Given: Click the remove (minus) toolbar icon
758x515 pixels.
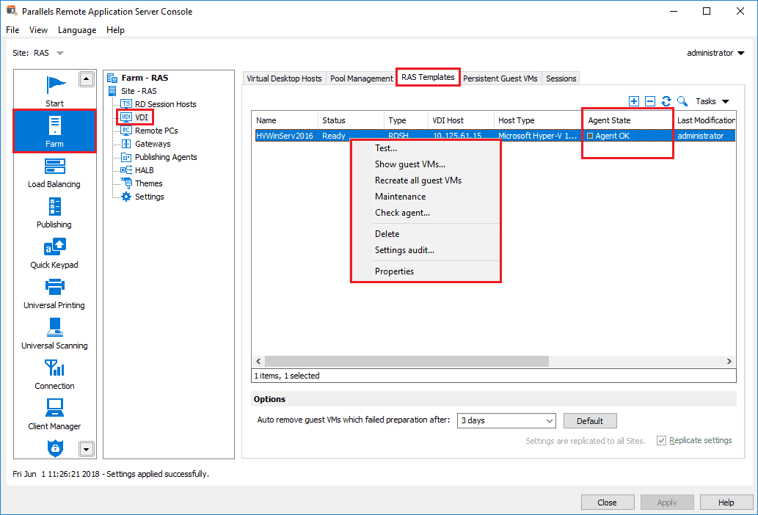Looking at the screenshot, I should (650, 101).
